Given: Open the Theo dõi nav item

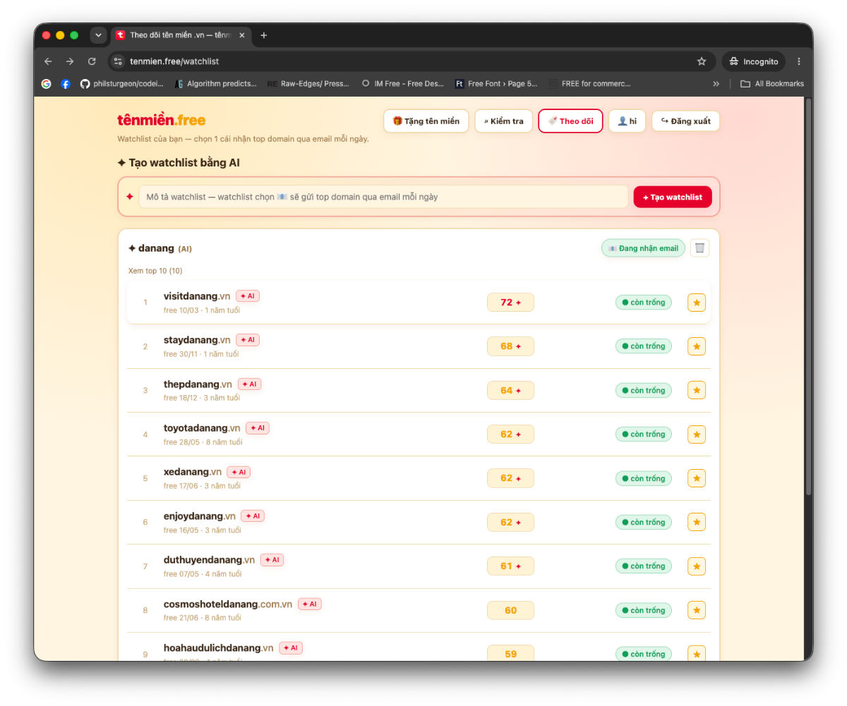Looking at the screenshot, I should click(x=570, y=121).
